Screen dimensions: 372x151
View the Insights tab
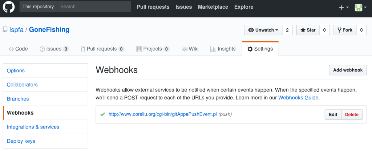[x=223, y=49]
